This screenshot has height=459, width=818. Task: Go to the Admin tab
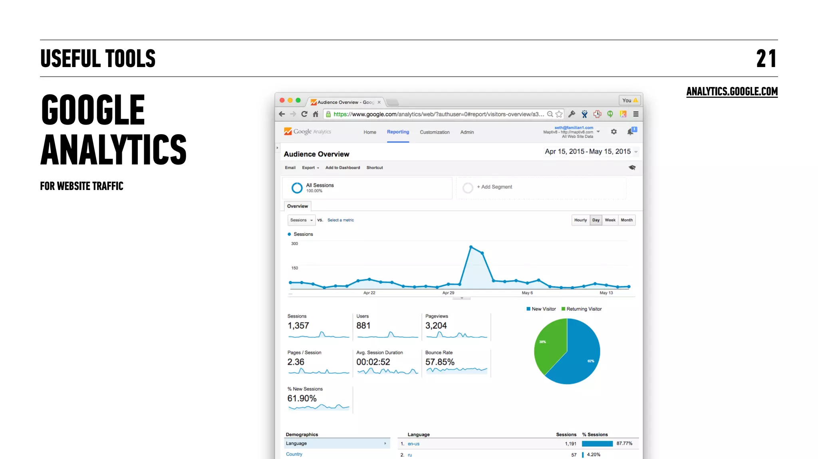tap(467, 132)
